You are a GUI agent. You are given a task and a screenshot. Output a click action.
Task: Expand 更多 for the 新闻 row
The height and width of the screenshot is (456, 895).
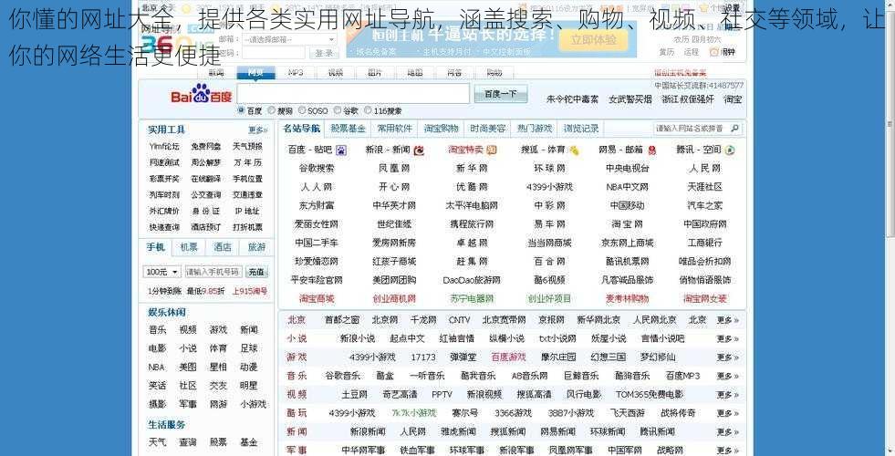(x=728, y=432)
